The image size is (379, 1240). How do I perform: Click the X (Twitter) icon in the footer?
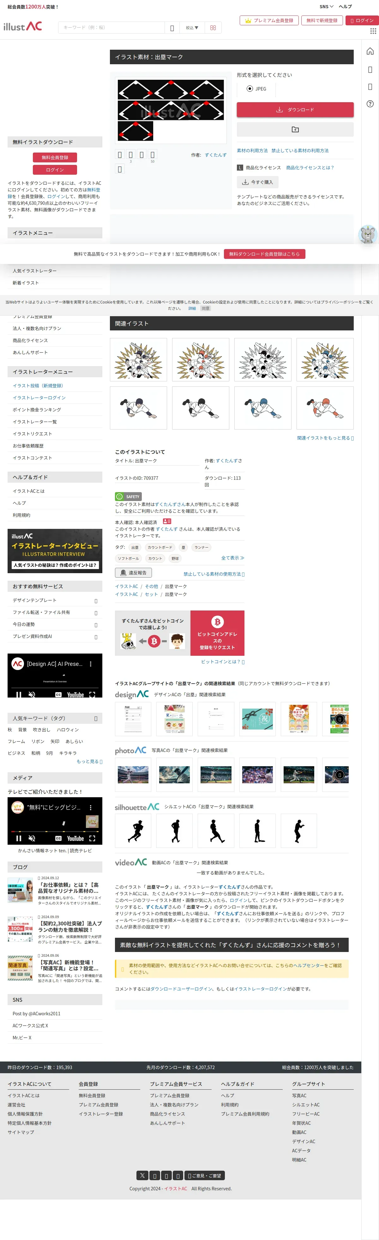click(142, 1175)
